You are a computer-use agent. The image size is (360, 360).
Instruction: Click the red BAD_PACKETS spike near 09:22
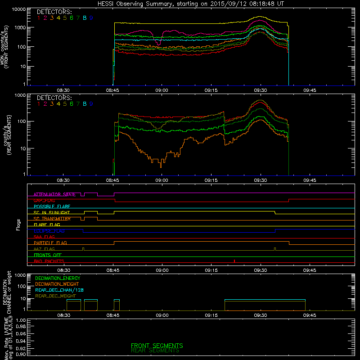click(234, 261)
